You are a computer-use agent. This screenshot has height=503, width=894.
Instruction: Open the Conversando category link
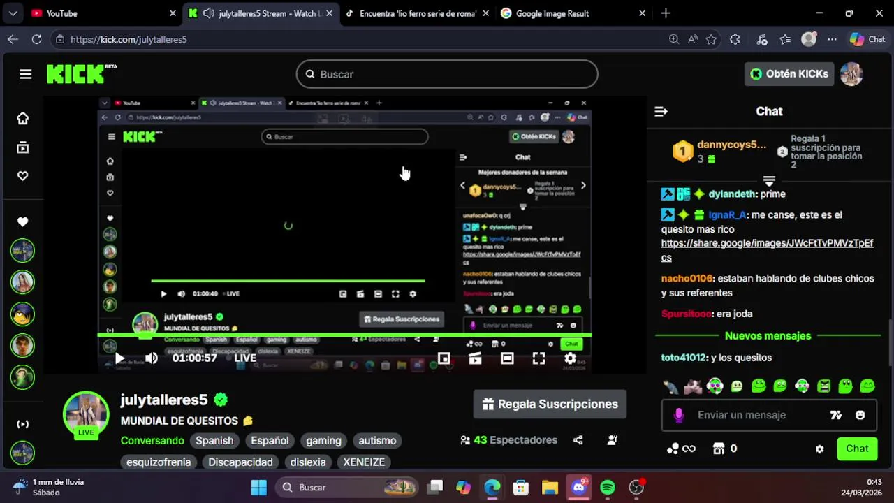pos(152,441)
